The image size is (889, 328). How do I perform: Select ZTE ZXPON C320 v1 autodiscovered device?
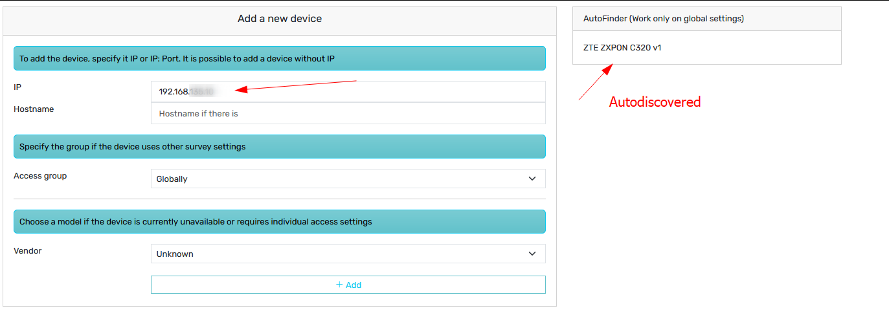point(622,48)
